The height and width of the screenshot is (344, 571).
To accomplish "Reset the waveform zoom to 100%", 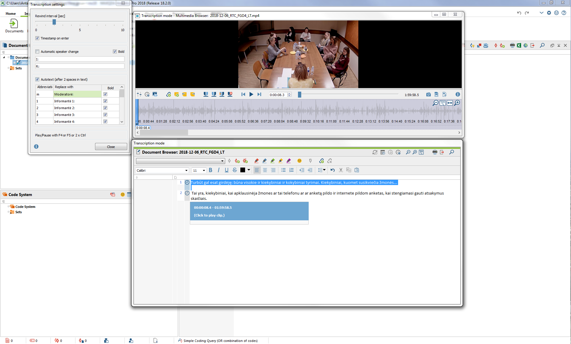I will pyautogui.click(x=443, y=103).
